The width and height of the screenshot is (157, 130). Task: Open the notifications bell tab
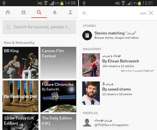(x=55, y=12)
